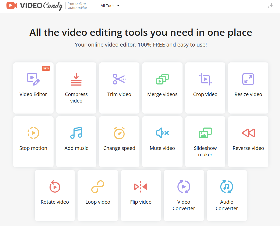Choose the Crop video icon
280x226 pixels.
(x=205, y=79)
